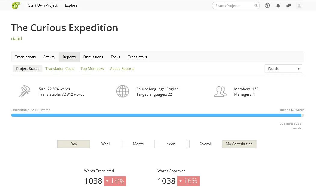Switch to the Translations tab

click(x=25, y=57)
